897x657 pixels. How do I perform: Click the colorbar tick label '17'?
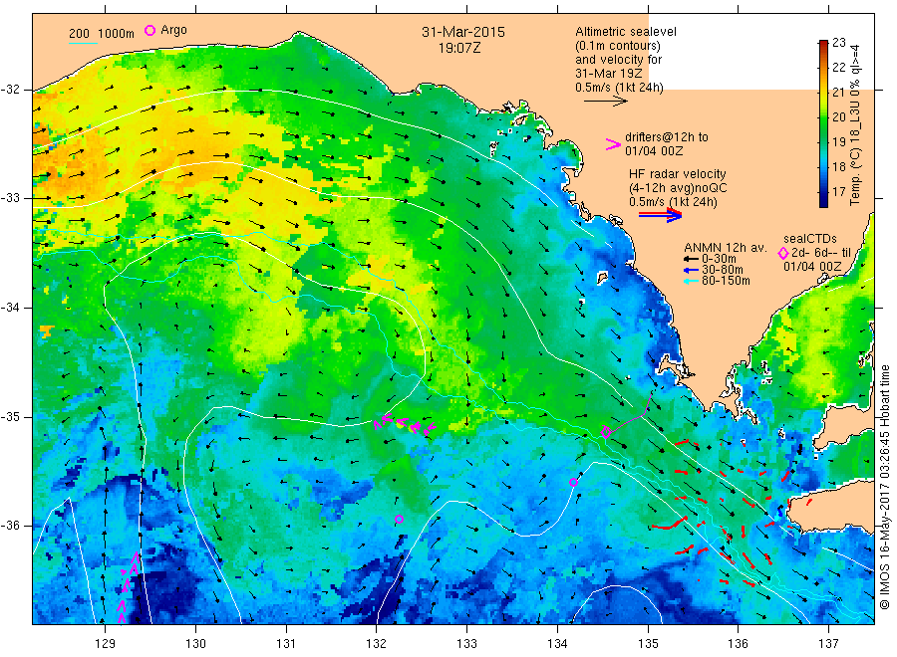838,191
